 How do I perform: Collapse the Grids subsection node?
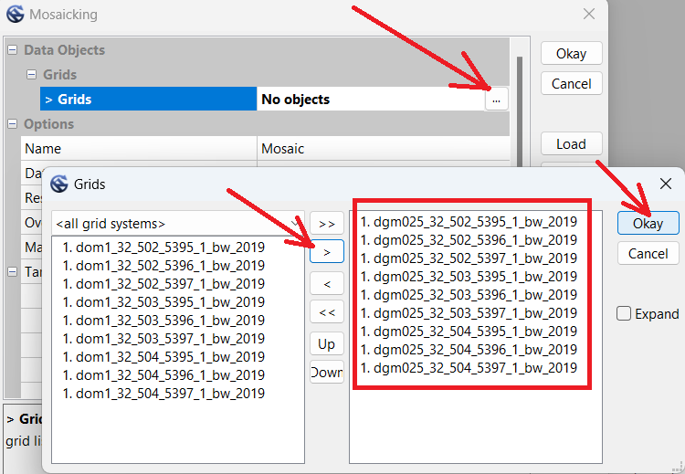(31, 75)
